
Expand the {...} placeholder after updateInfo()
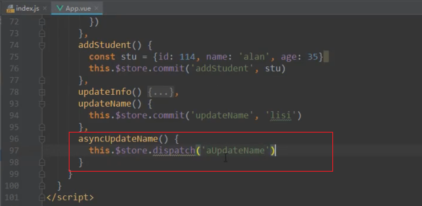click(x=161, y=92)
